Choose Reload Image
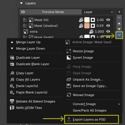Screen dimensions: 125x125 pos(93,95)
